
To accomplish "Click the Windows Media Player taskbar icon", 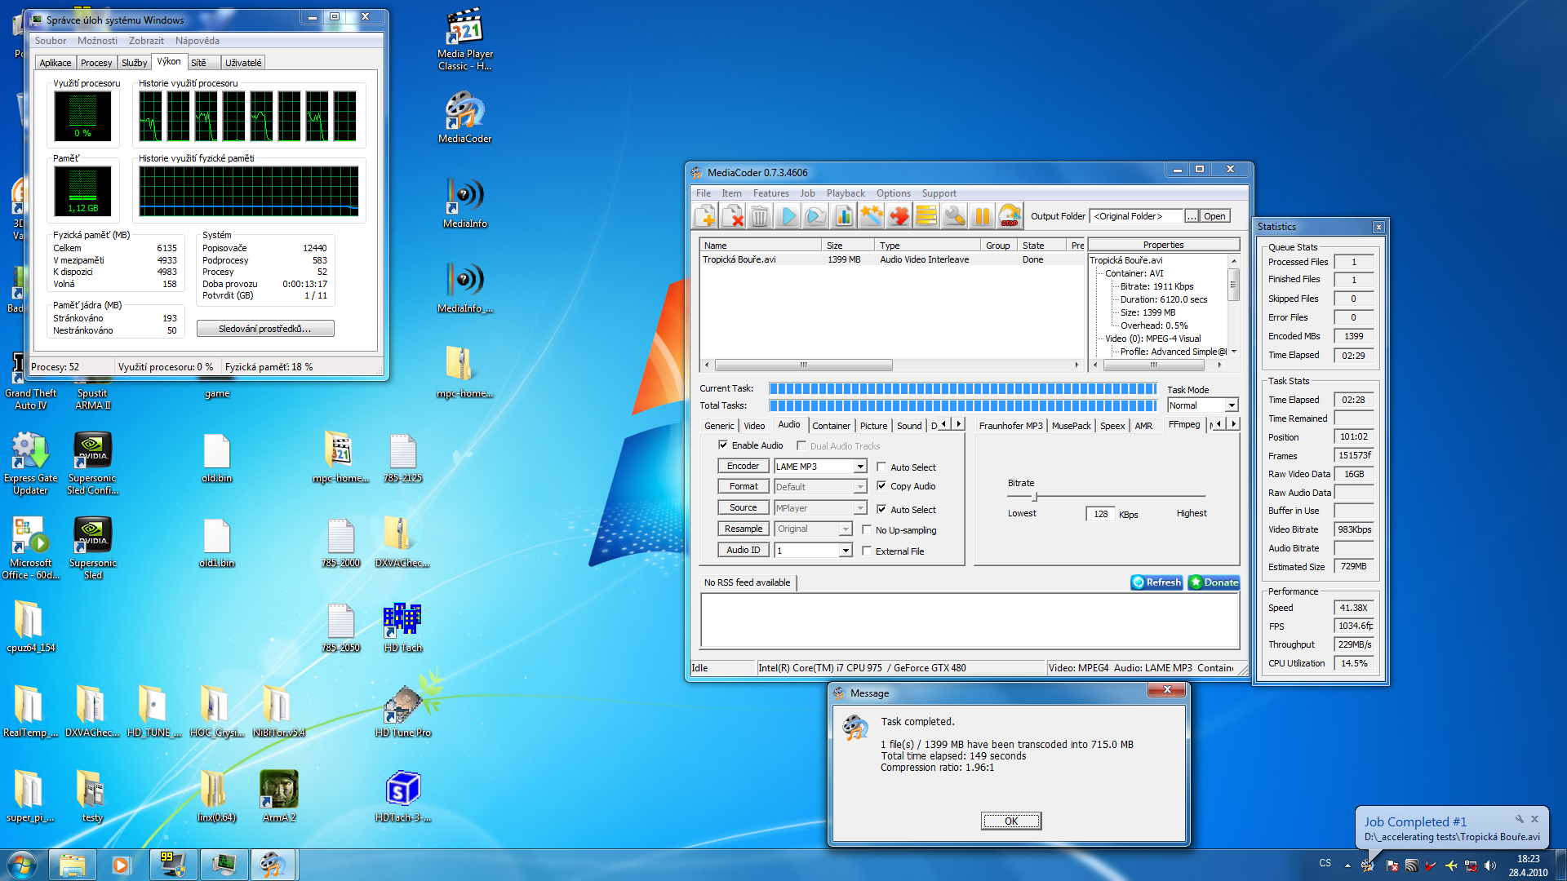I will coord(121,865).
